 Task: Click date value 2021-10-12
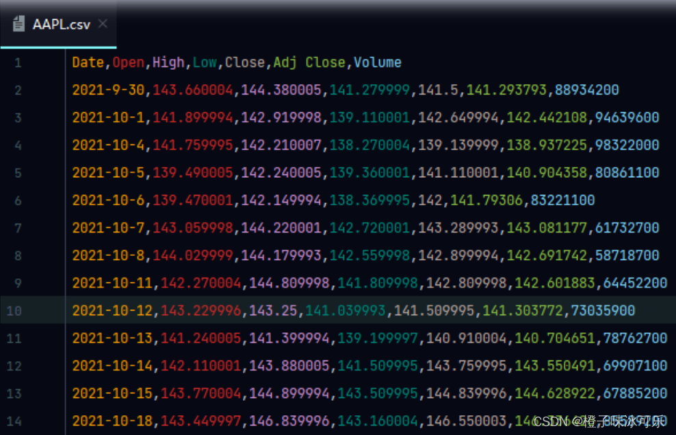(x=112, y=311)
